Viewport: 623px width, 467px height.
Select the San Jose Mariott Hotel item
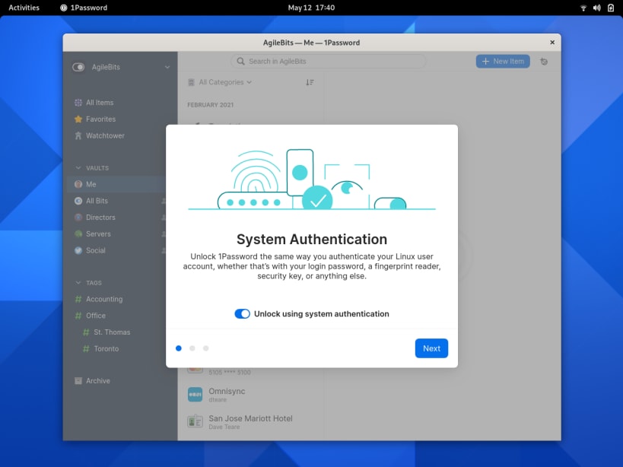pyautogui.click(x=253, y=421)
